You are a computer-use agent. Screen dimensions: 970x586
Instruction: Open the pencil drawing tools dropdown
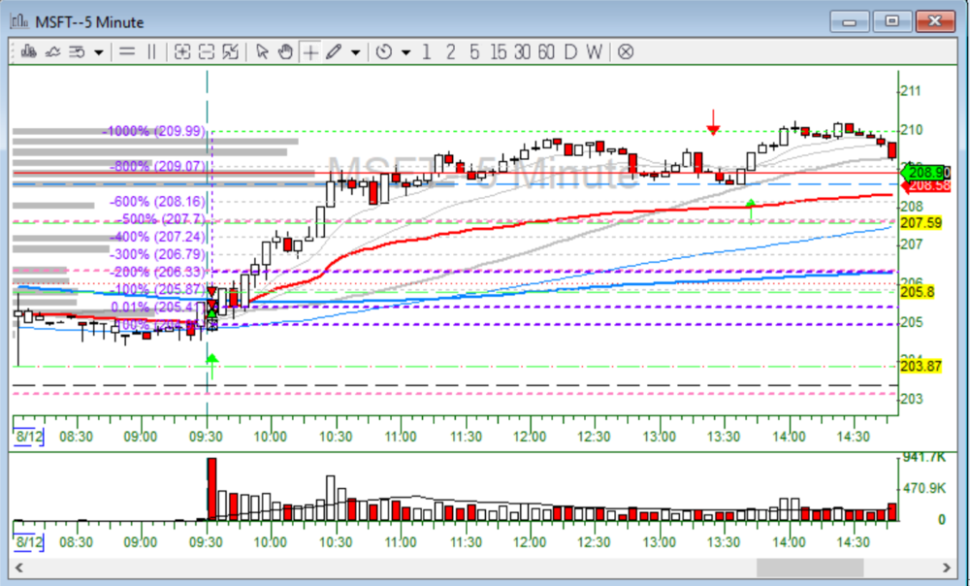pyautogui.click(x=355, y=52)
